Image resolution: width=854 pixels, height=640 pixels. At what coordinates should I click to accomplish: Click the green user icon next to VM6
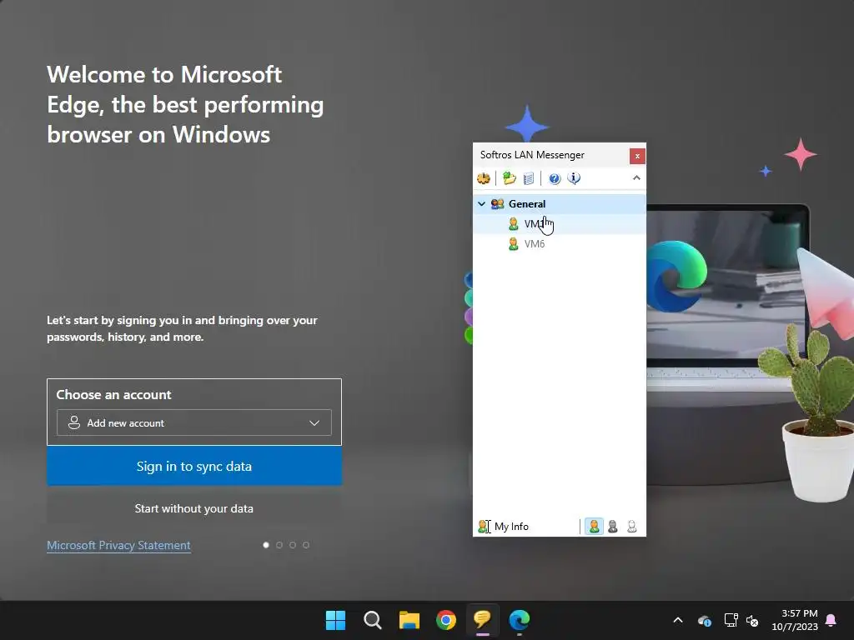(513, 244)
